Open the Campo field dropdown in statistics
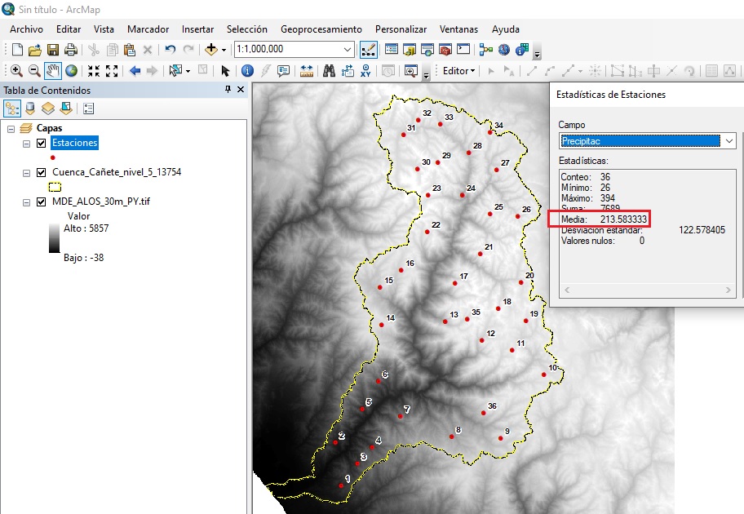This screenshot has height=514, width=744. (x=729, y=141)
